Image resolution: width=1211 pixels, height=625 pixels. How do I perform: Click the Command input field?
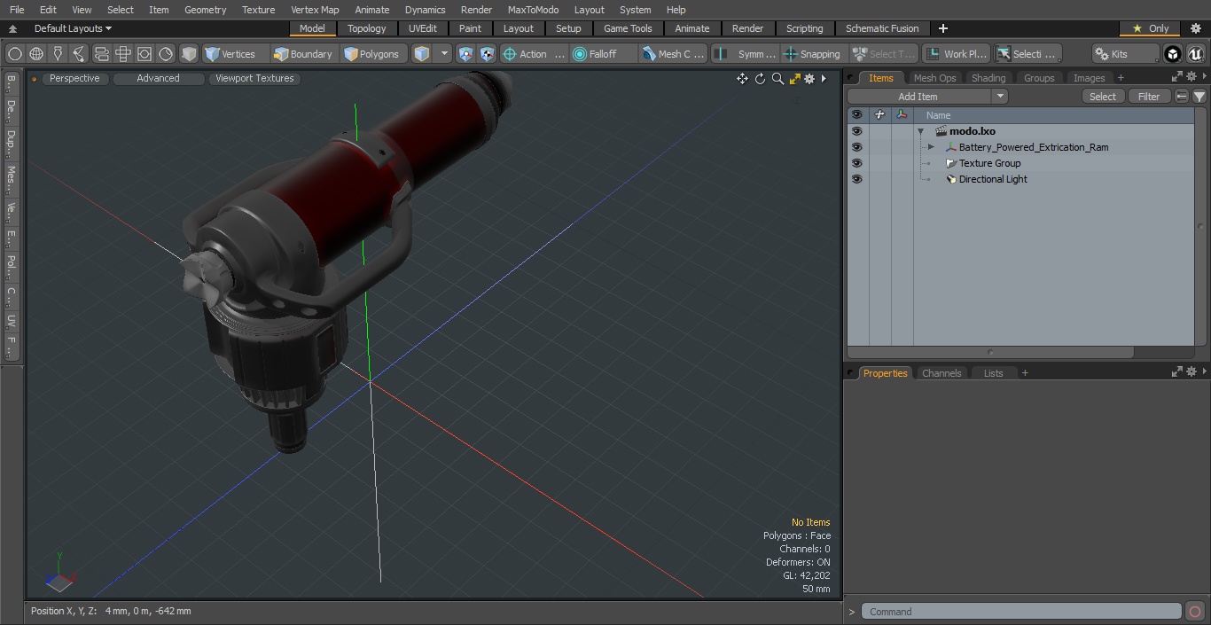[1021, 612]
